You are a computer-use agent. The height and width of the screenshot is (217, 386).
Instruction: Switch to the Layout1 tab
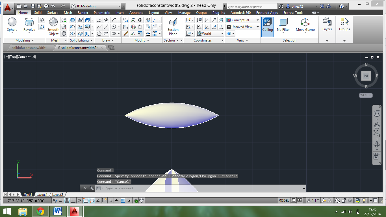tap(42, 195)
